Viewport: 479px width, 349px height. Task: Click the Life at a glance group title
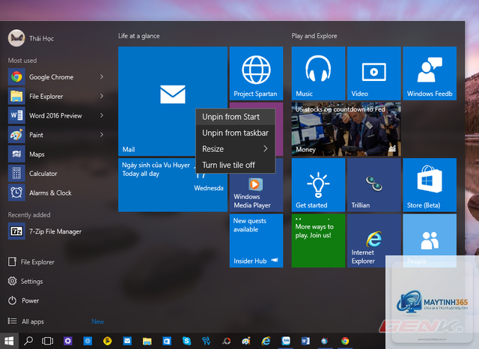(138, 36)
